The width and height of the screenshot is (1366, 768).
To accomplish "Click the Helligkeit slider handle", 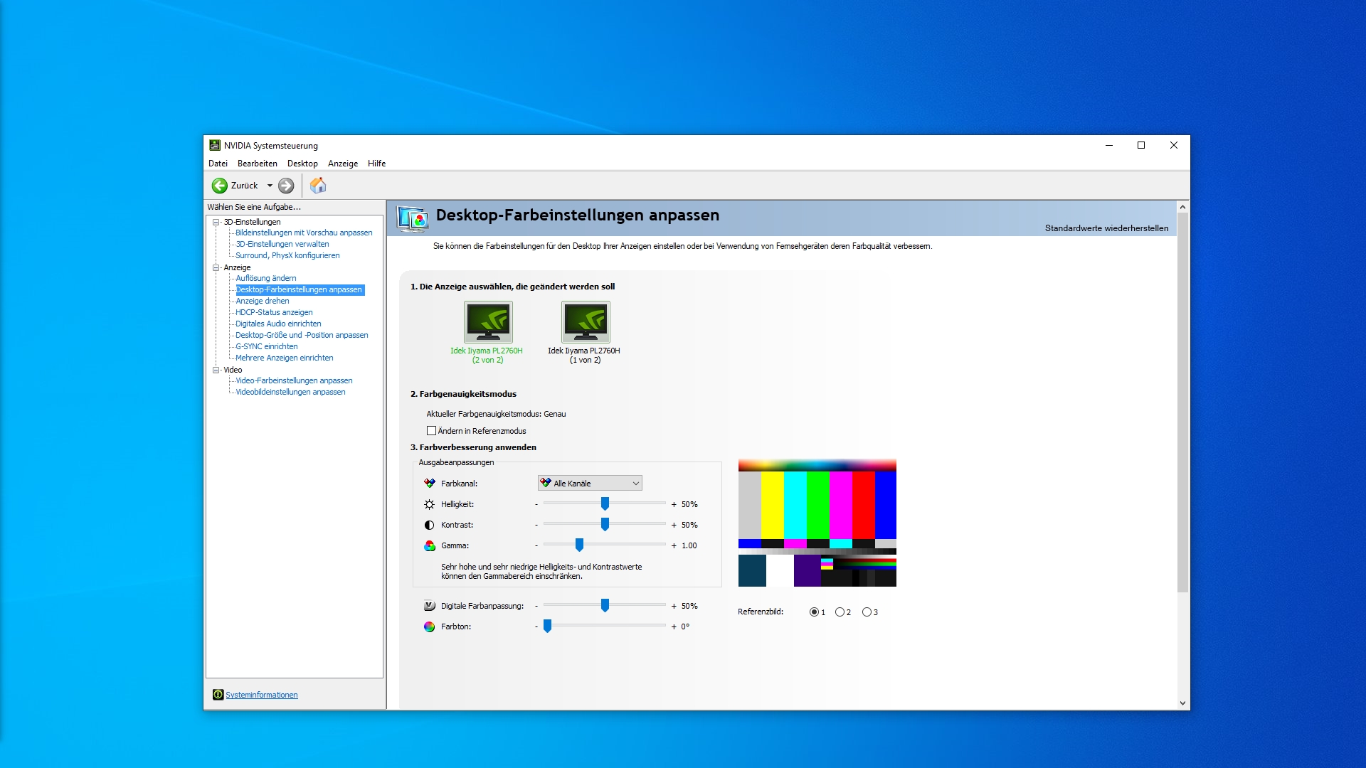I will (x=605, y=503).
